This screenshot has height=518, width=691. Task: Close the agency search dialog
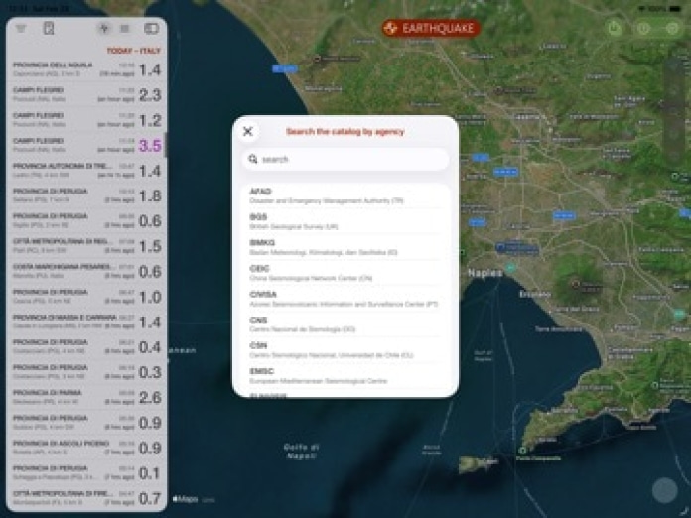tap(248, 131)
